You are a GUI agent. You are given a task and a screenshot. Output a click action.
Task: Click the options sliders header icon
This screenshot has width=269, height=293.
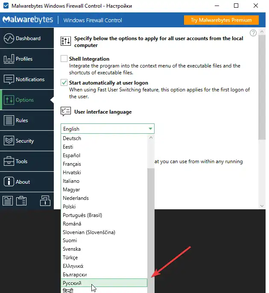[66, 41]
